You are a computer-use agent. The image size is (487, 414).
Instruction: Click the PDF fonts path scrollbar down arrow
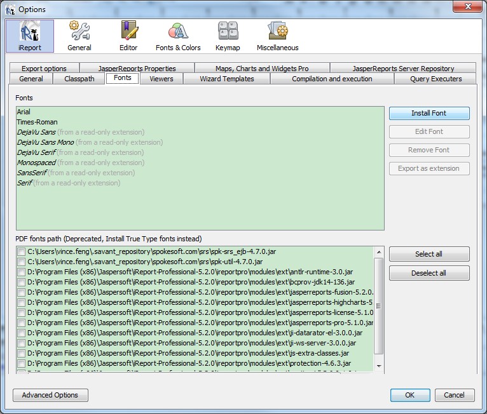click(379, 366)
